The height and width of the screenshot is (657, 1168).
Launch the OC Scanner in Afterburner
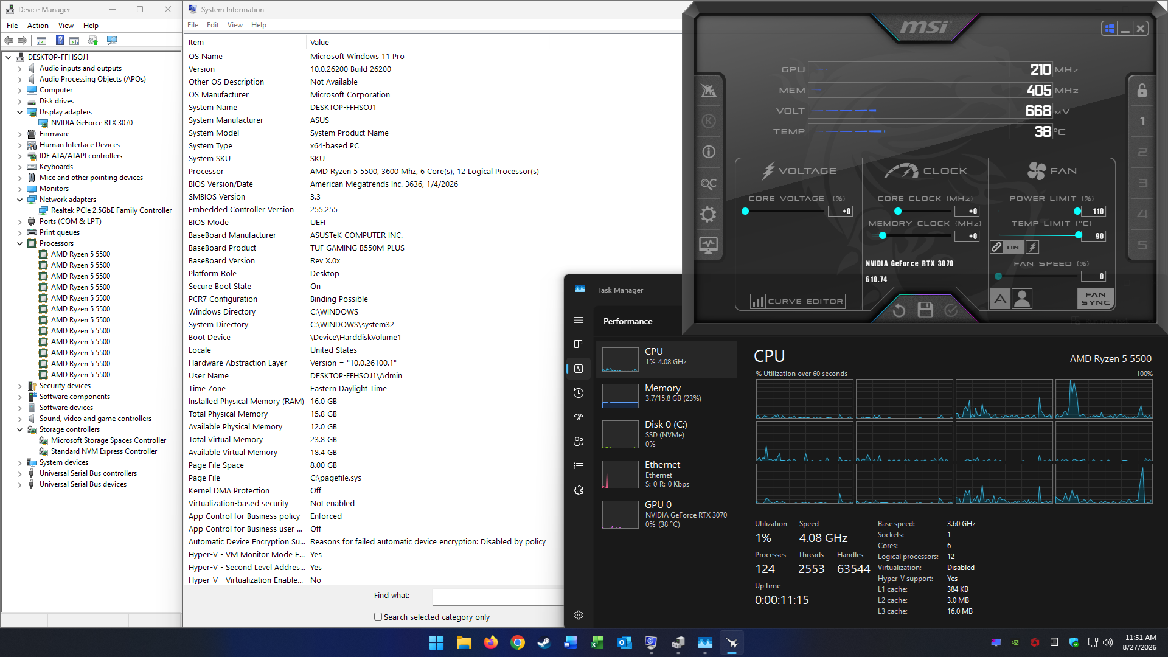[x=709, y=183]
